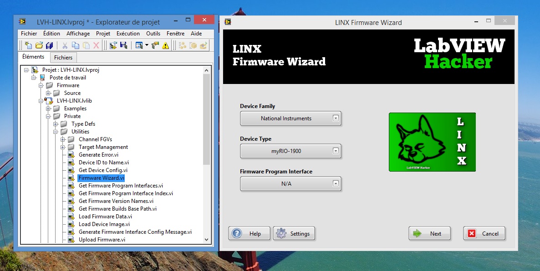The width and height of the screenshot is (540, 271).
Task: Select Get Firmware Program Interfaces.vi
Action: pyautogui.click(x=121, y=186)
